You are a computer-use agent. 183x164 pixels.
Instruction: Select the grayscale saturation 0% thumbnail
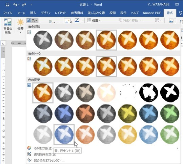[43, 40]
